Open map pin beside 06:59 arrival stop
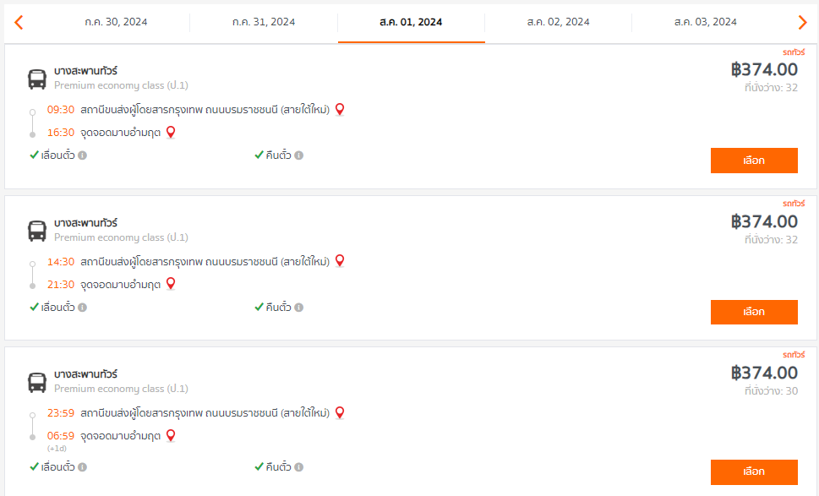Viewport: 819px width, 496px height. pyautogui.click(x=171, y=435)
